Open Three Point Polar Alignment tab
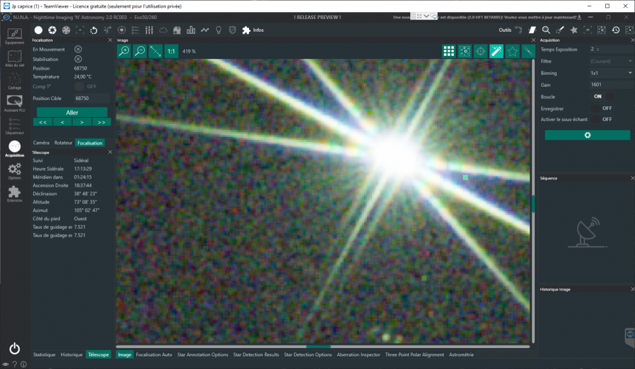Screen dimensions: 635x369 pos(414,354)
